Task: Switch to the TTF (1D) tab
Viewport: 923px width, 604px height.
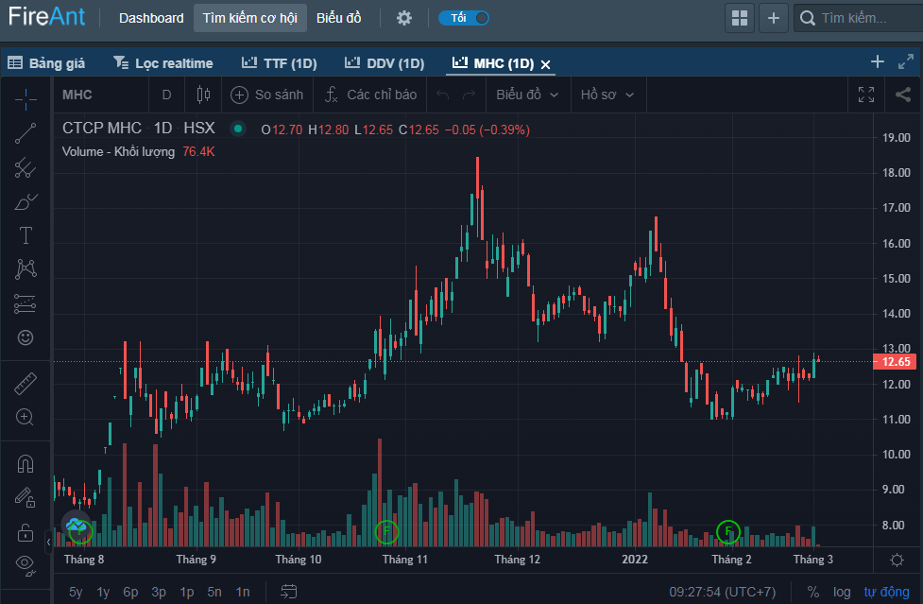Action: tap(279, 63)
